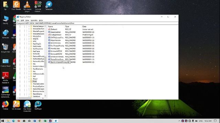Select the RemoveMPDW value name
This screenshot has width=220, height=123.
tap(56, 51)
